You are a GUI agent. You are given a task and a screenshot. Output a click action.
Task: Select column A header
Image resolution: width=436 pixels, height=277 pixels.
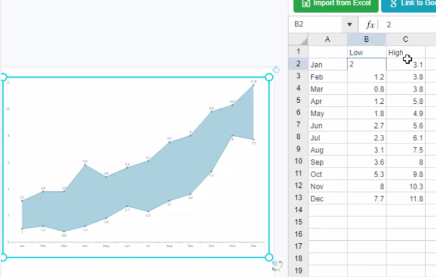tap(328, 39)
